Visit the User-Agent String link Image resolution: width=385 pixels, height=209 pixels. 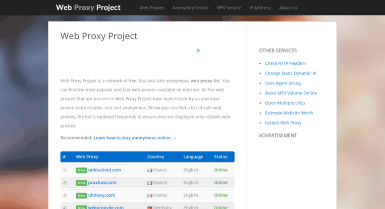click(282, 83)
